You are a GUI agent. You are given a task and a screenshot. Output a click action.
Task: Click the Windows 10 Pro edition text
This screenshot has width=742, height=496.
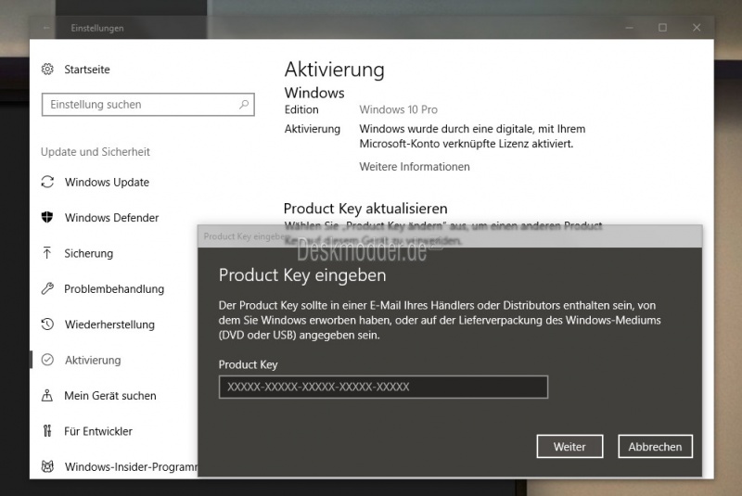tap(399, 109)
